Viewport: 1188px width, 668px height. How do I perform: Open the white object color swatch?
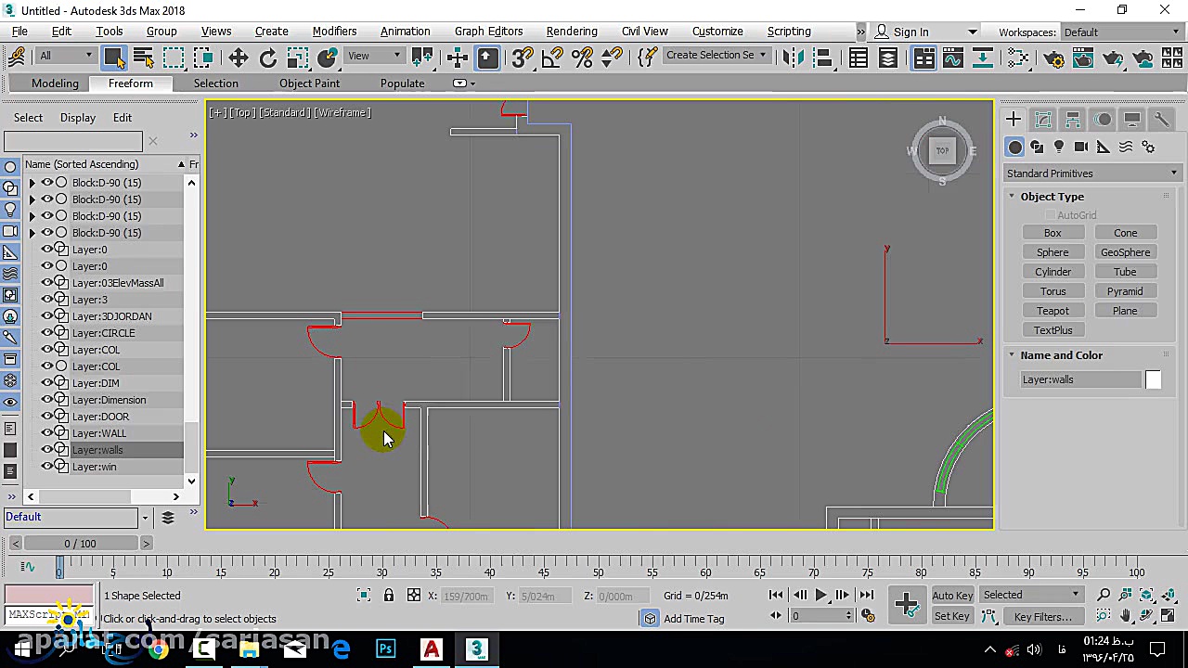point(1153,379)
